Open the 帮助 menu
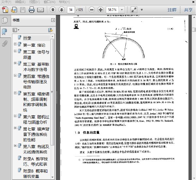Screen dimensions: 196x180 (x=64, y=2)
